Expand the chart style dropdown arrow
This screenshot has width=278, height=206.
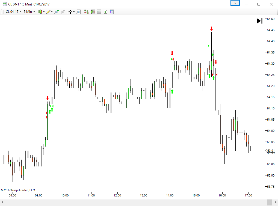[x=44, y=12]
